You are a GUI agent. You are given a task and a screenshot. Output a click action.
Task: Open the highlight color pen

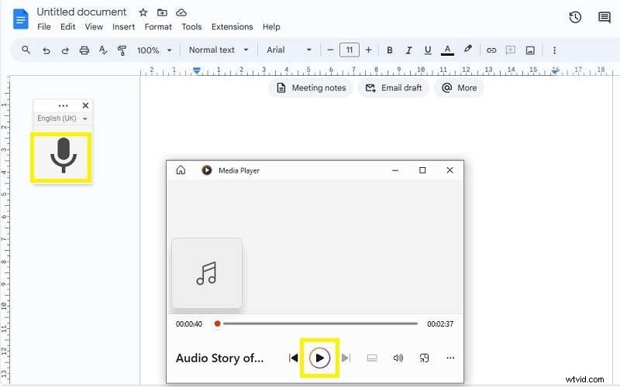pyautogui.click(x=468, y=50)
